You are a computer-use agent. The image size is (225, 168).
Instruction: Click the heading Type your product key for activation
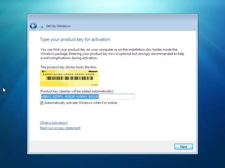tap(75, 39)
